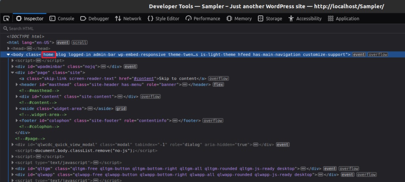Follow the #content href link
405x182 pixels.
pyautogui.click(x=144, y=78)
